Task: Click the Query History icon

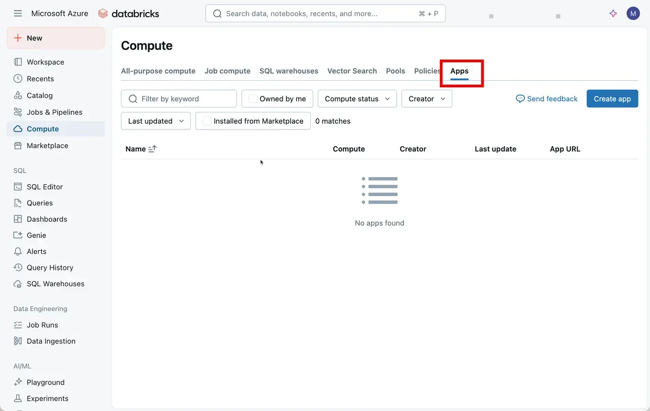Action: [x=18, y=267]
